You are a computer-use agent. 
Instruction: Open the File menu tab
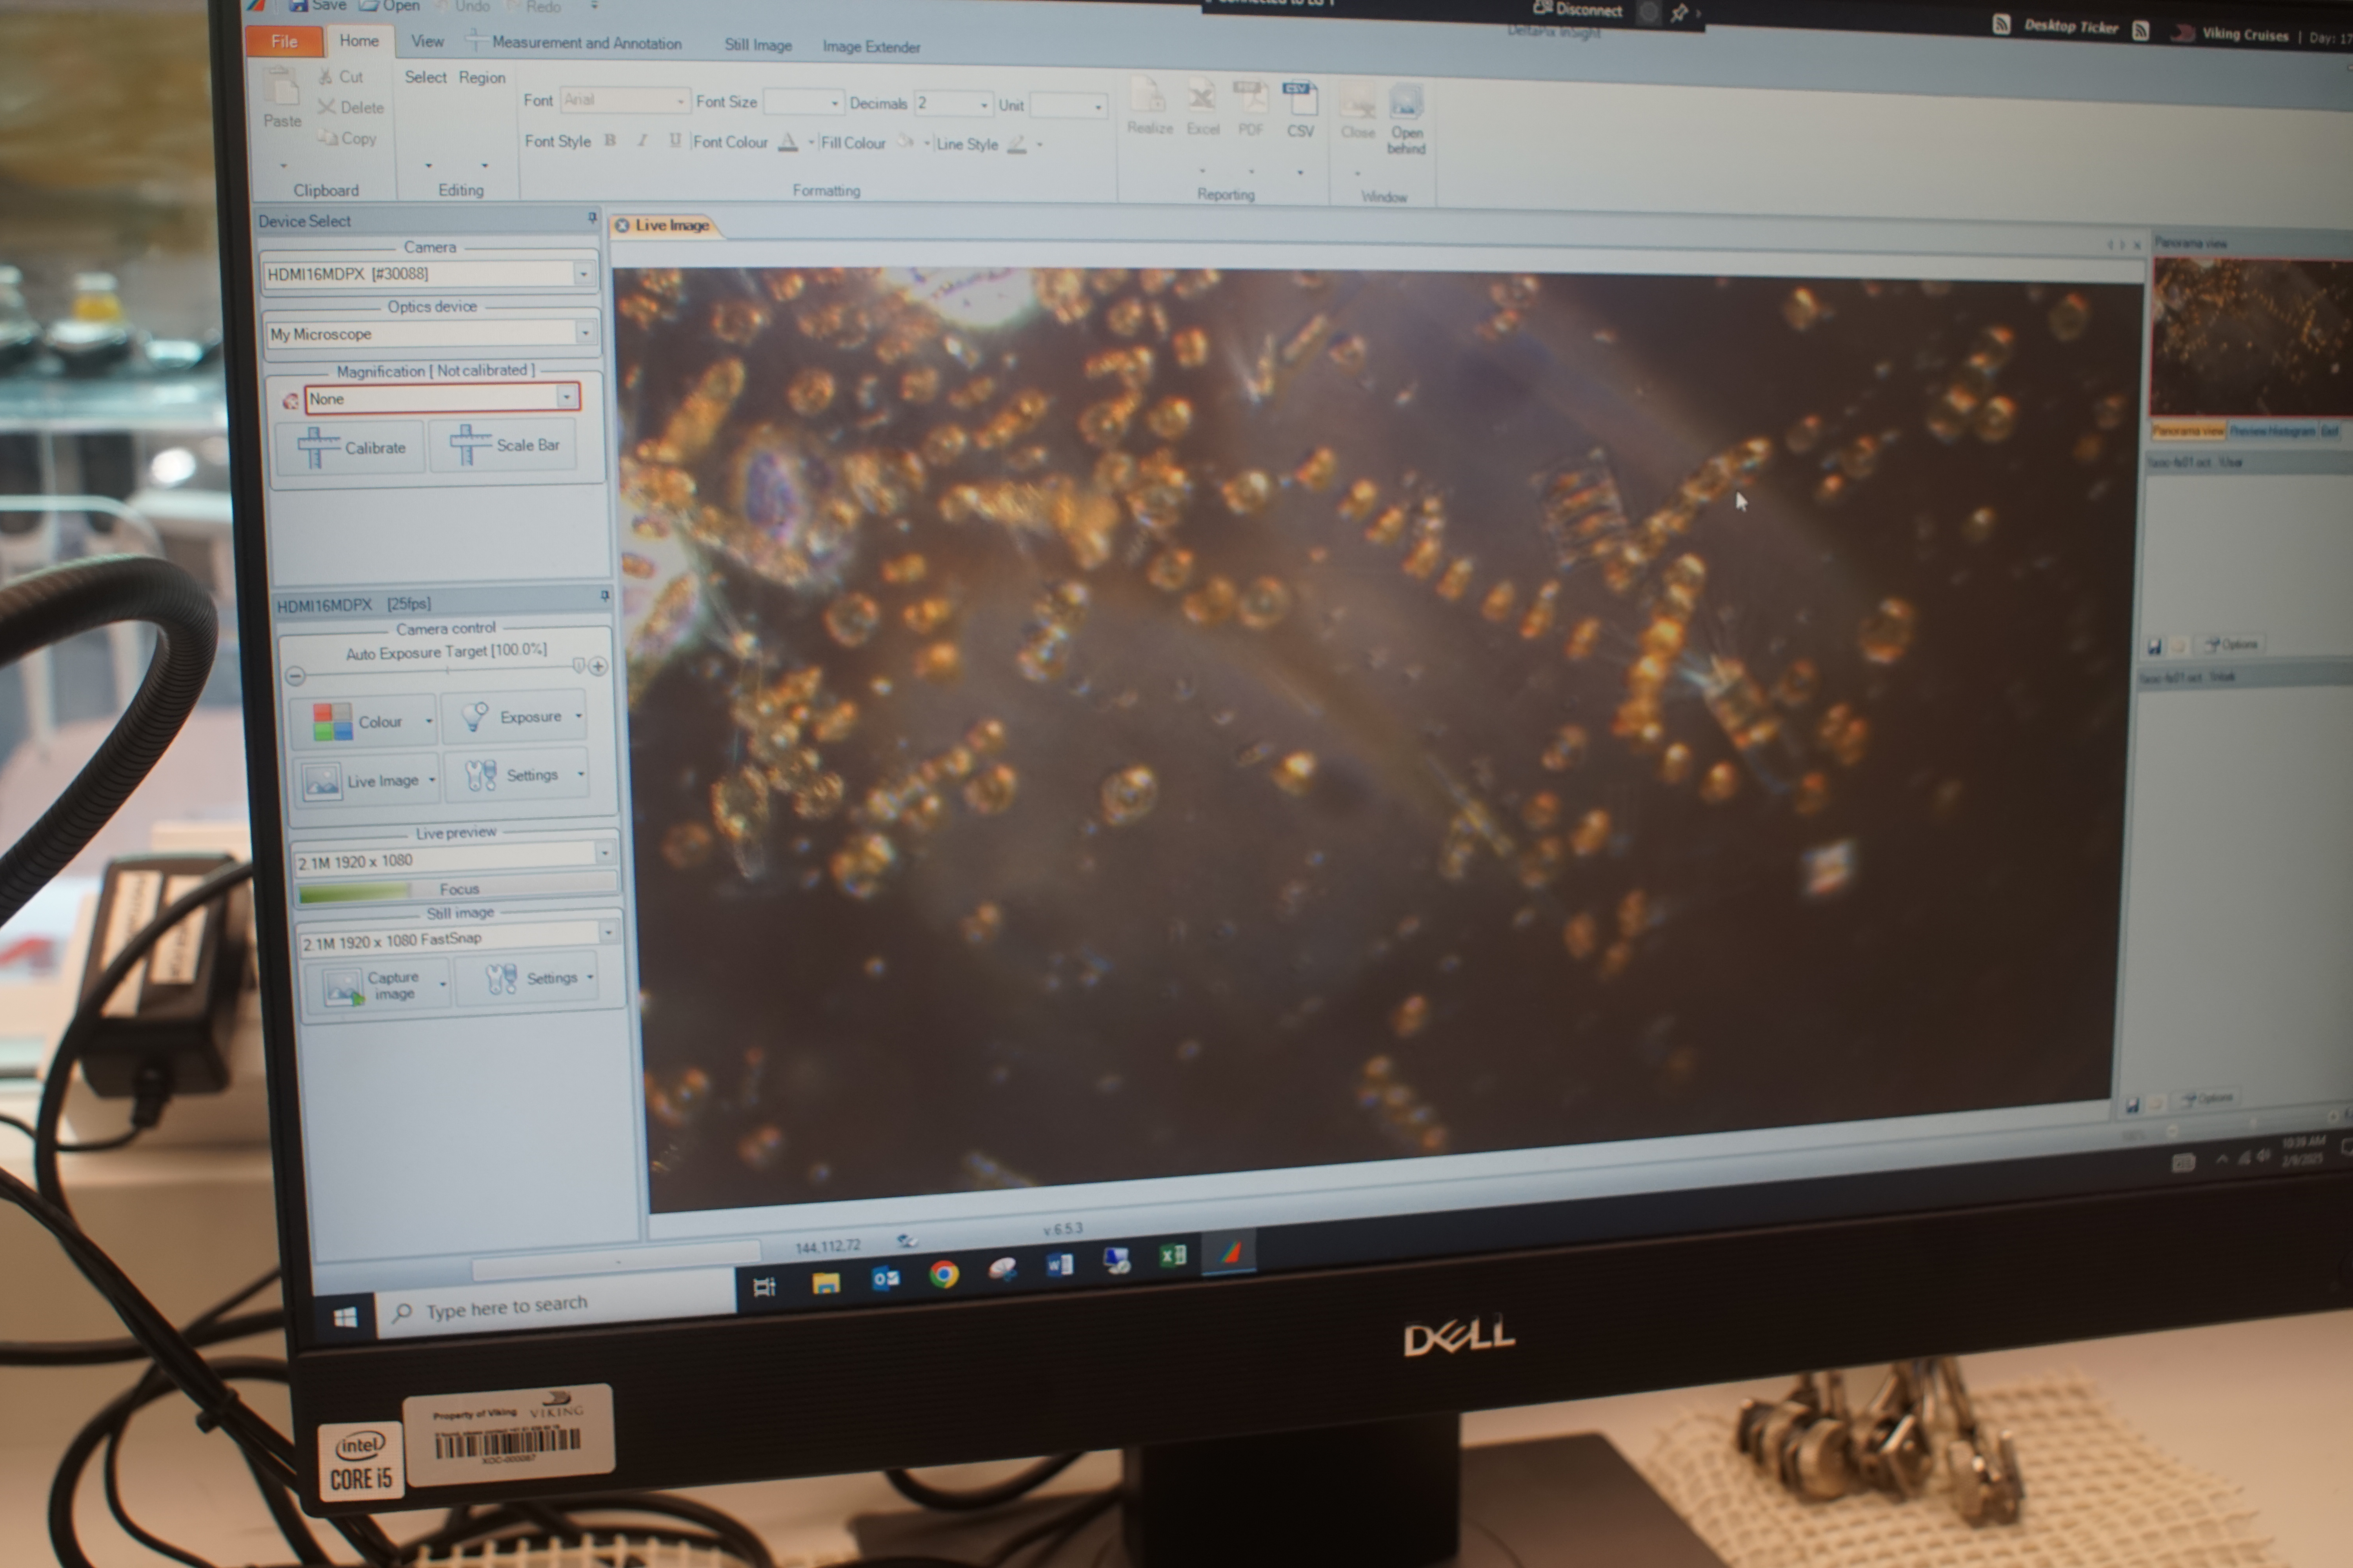pos(284,41)
